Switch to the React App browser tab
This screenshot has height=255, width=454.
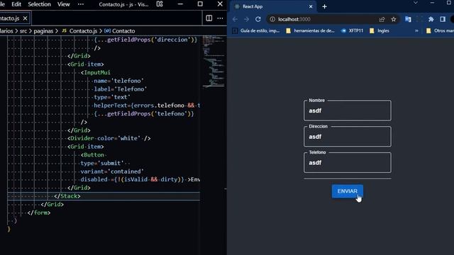coord(272,6)
